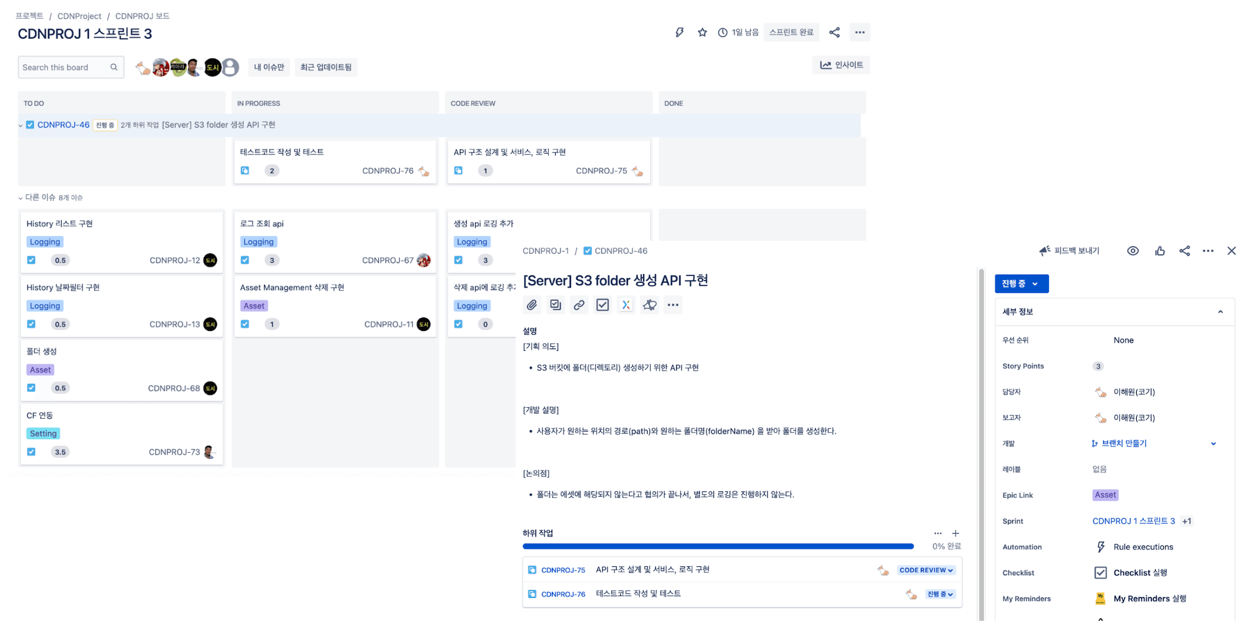Click the Asset epic link lozenge

pos(1105,495)
